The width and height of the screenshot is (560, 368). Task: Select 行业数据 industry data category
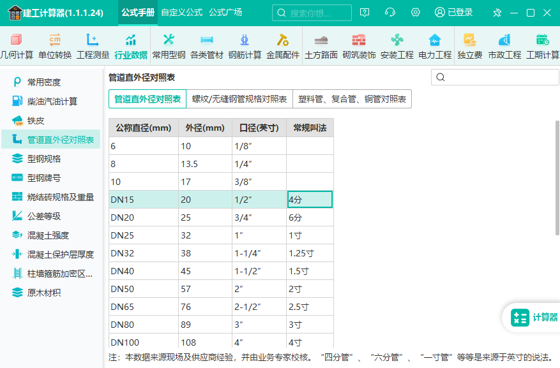point(131,47)
